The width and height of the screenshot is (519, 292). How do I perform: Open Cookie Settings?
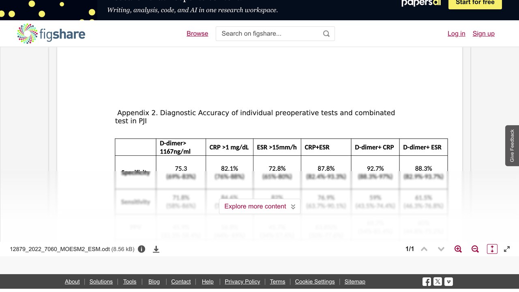click(315, 281)
